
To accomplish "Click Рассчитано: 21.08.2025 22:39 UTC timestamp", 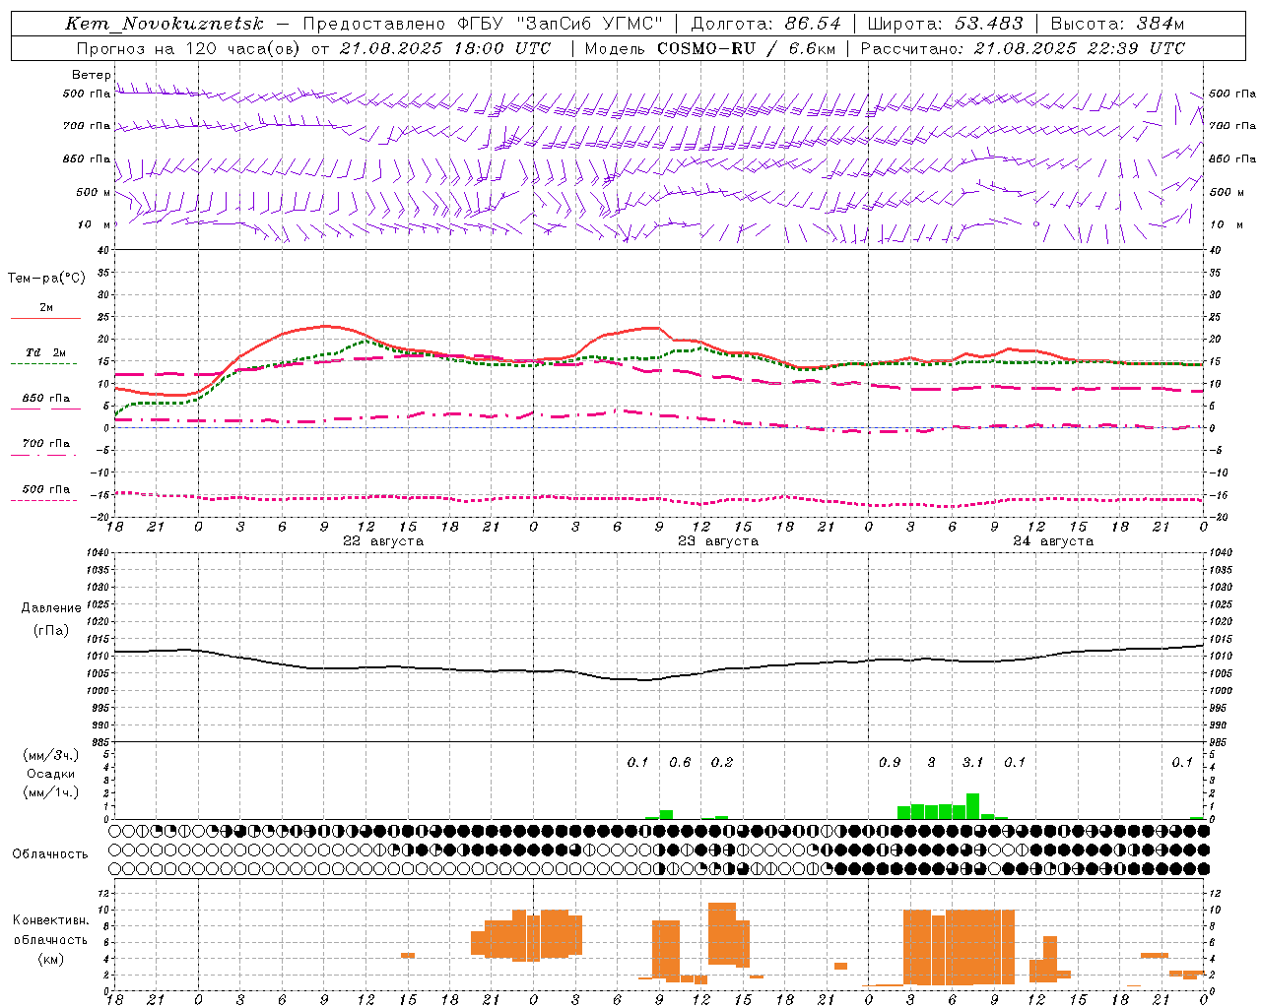I will tap(1023, 48).
